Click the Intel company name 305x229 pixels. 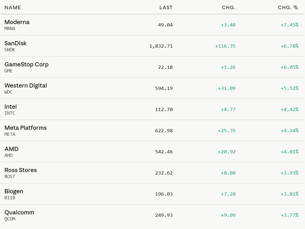point(10,107)
